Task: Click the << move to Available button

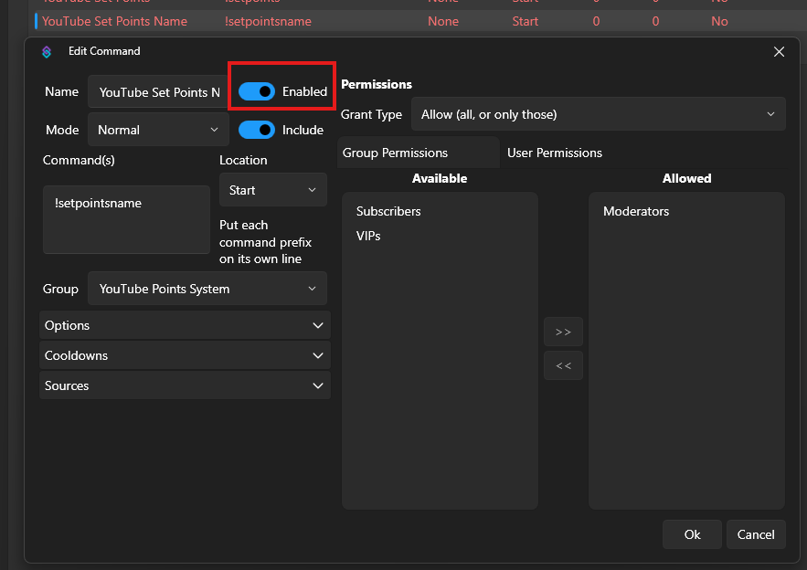Action: tap(563, 365)
